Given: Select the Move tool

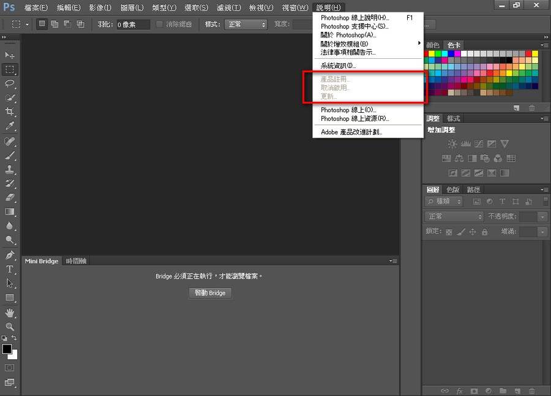Looking at the screenshot, I should pyautogui.click(x=9, y=55).
